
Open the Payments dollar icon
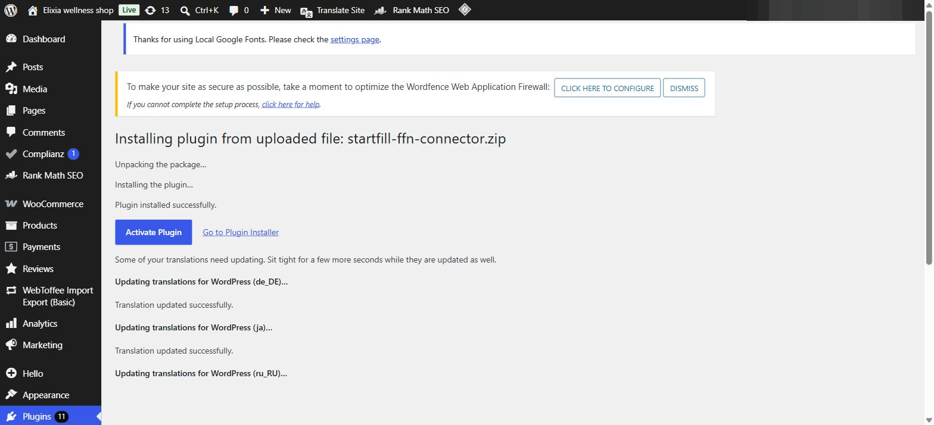(11, 246)
